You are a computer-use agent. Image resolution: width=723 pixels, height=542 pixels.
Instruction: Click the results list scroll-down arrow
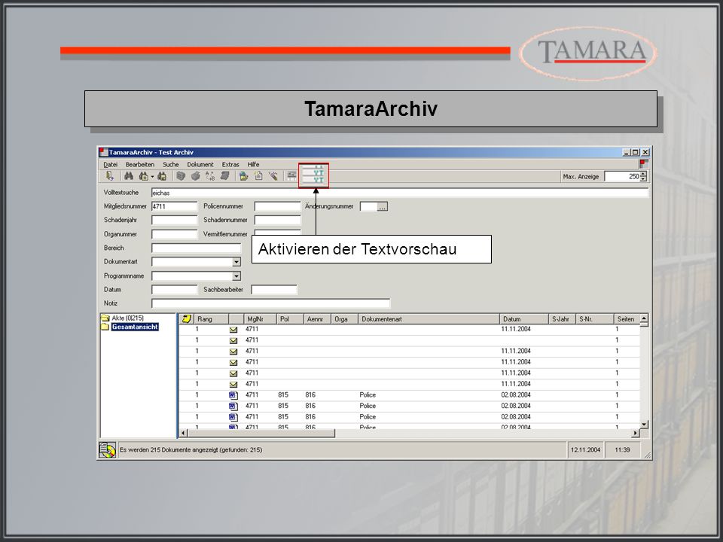(644, 424)
